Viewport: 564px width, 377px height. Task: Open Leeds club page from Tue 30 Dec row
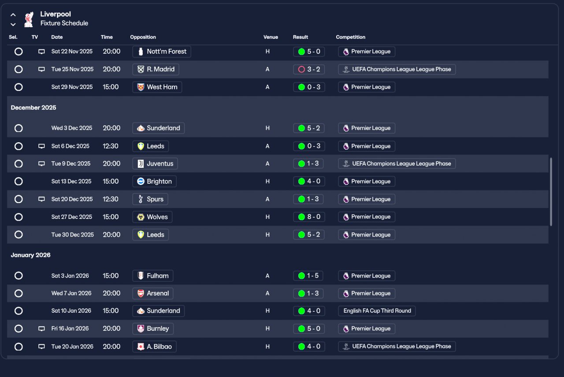click(x=151, y=235)
